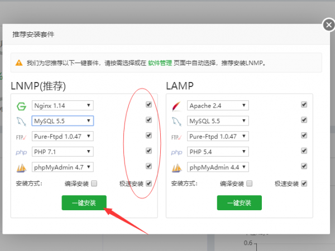Toggle the LAMP Apache 2.4 checkbox
The width and height of the screenshot is (335, 251).
[304, 105]
